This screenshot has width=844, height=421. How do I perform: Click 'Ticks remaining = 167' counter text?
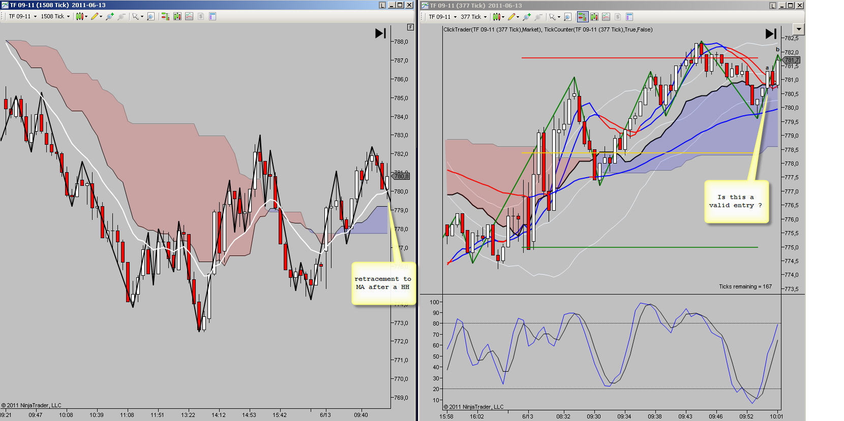click(x=745, y=287)
